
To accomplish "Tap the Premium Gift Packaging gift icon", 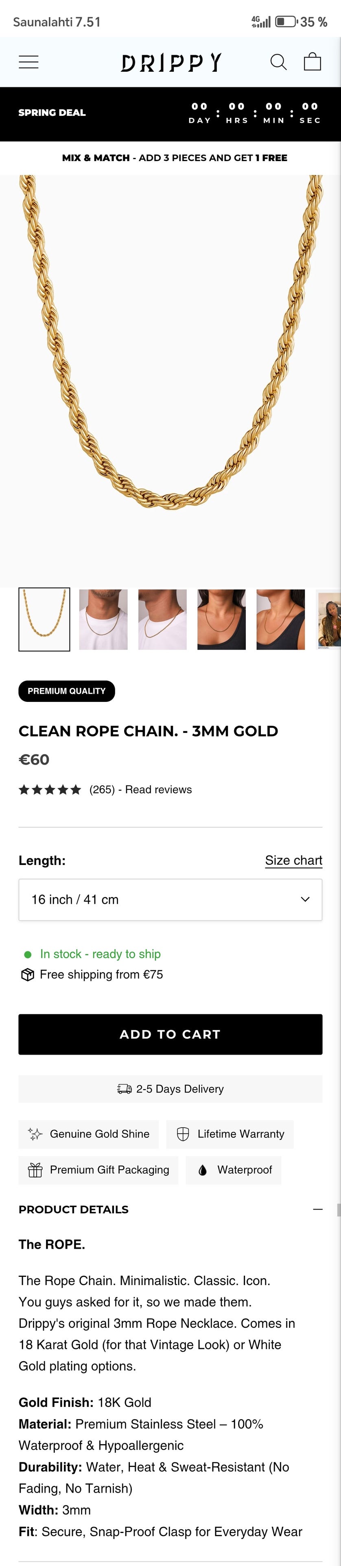I will click(x=35, y=1170).
